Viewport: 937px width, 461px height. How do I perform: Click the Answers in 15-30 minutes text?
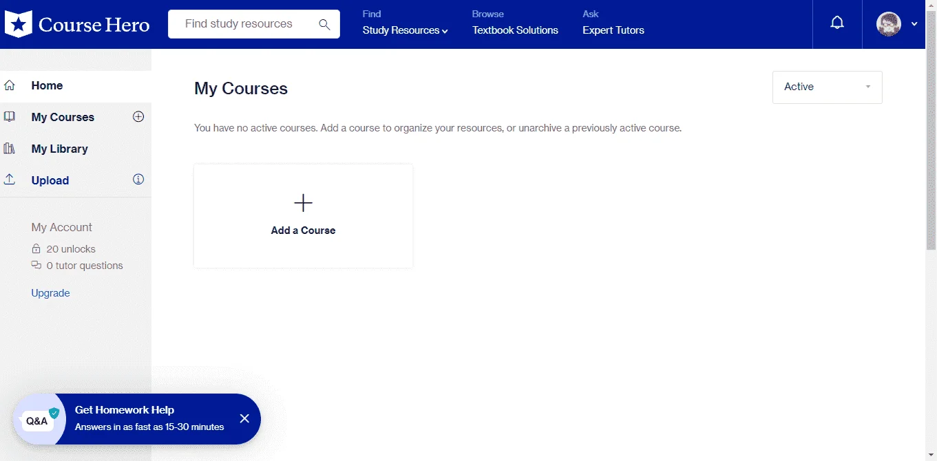pos(149,427)
